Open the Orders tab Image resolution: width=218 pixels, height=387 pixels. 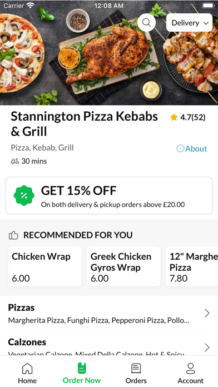pos(136,373)
